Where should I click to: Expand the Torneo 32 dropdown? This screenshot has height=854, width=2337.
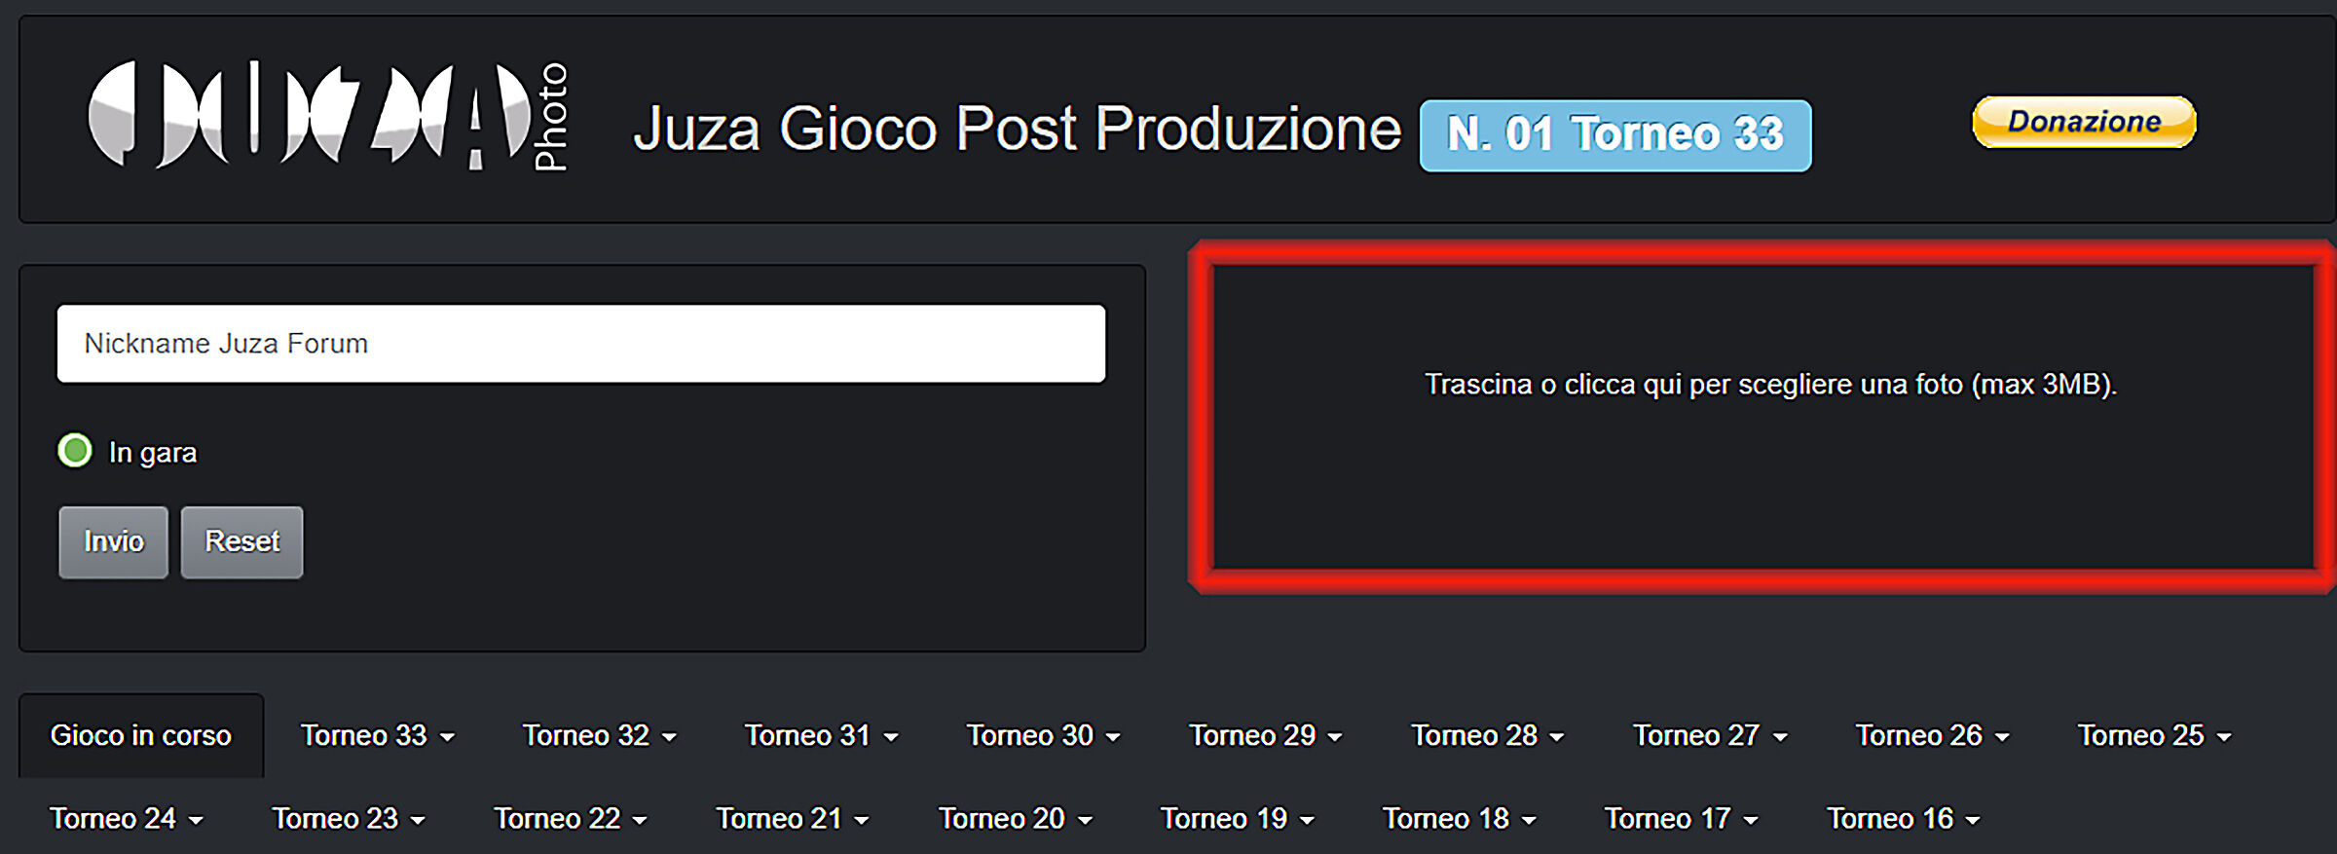tap(599, 735)
